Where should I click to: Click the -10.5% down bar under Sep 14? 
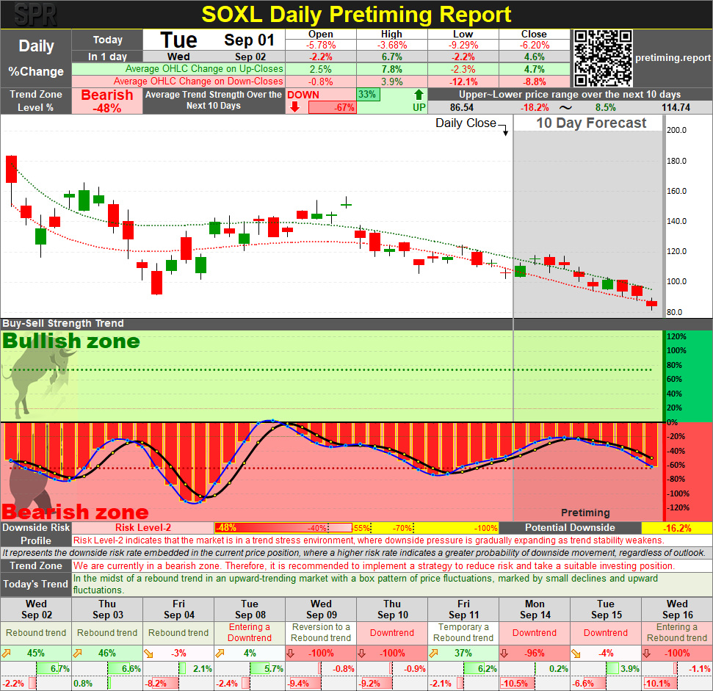516,683
